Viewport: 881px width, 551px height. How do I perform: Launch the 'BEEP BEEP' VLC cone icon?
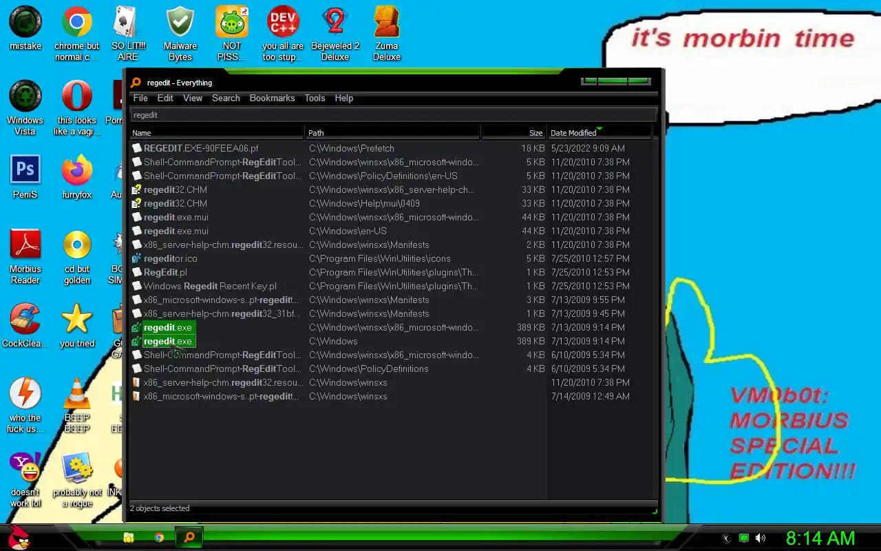coord(77,404)
